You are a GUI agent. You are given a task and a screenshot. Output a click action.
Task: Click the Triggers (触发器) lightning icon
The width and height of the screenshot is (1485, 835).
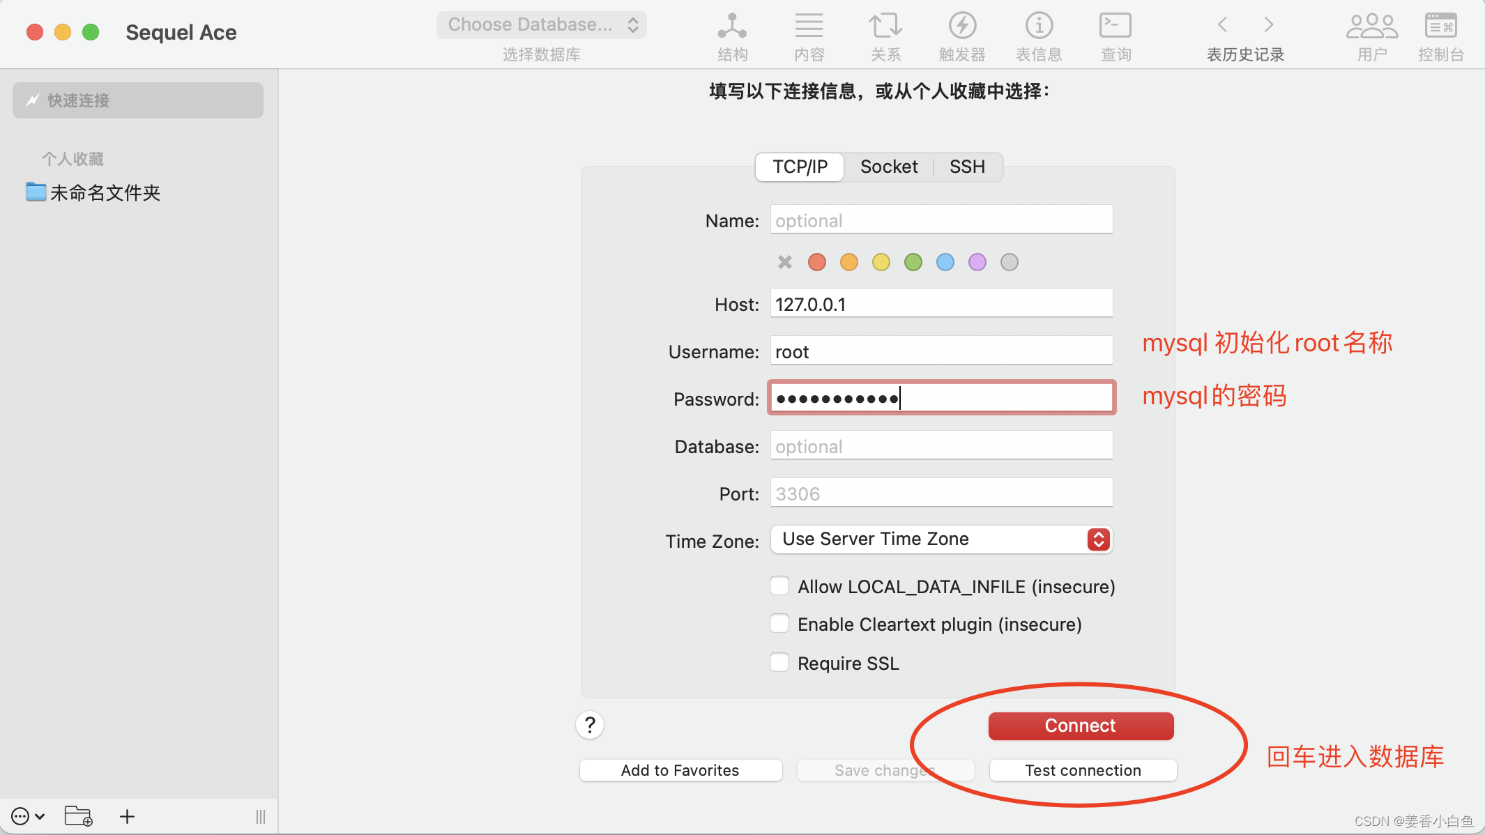tap(962, 26)
